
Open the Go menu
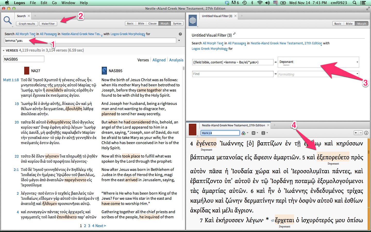click(x=54, y=3)
